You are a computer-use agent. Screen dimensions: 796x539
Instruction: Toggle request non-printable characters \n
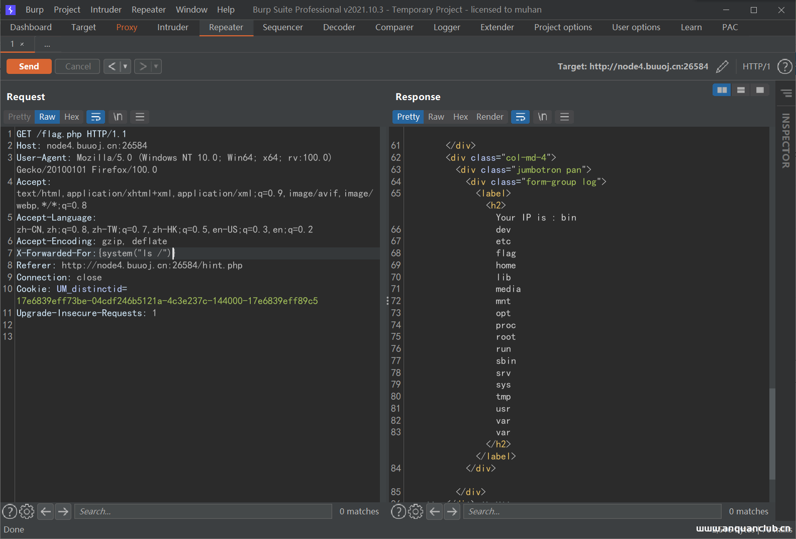point(118,117)
